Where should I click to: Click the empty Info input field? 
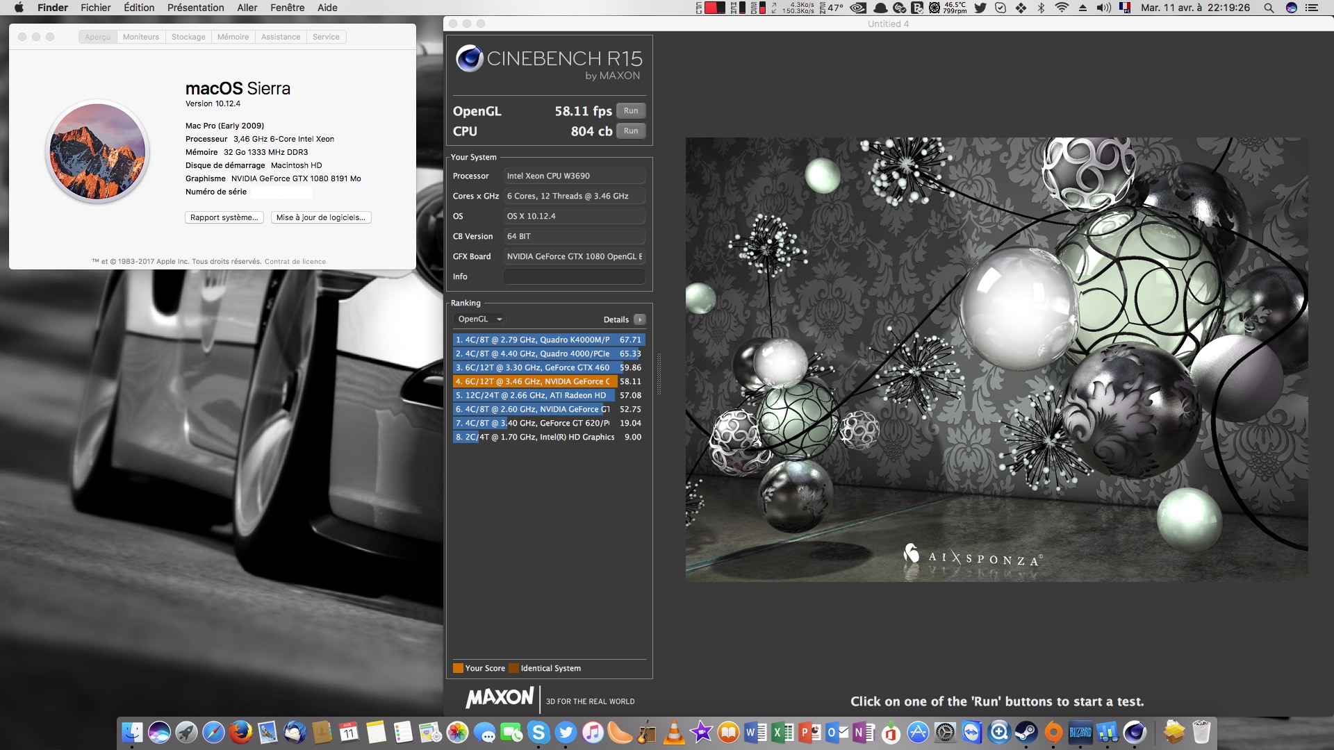pos(574,276)
